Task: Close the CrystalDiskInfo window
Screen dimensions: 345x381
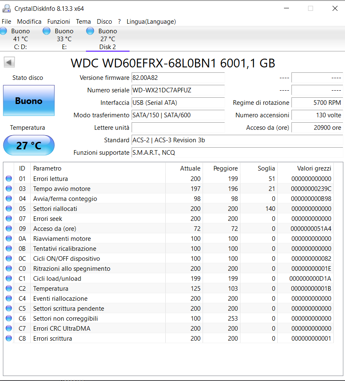Action: pyautogui.click(x=335, y=8)
